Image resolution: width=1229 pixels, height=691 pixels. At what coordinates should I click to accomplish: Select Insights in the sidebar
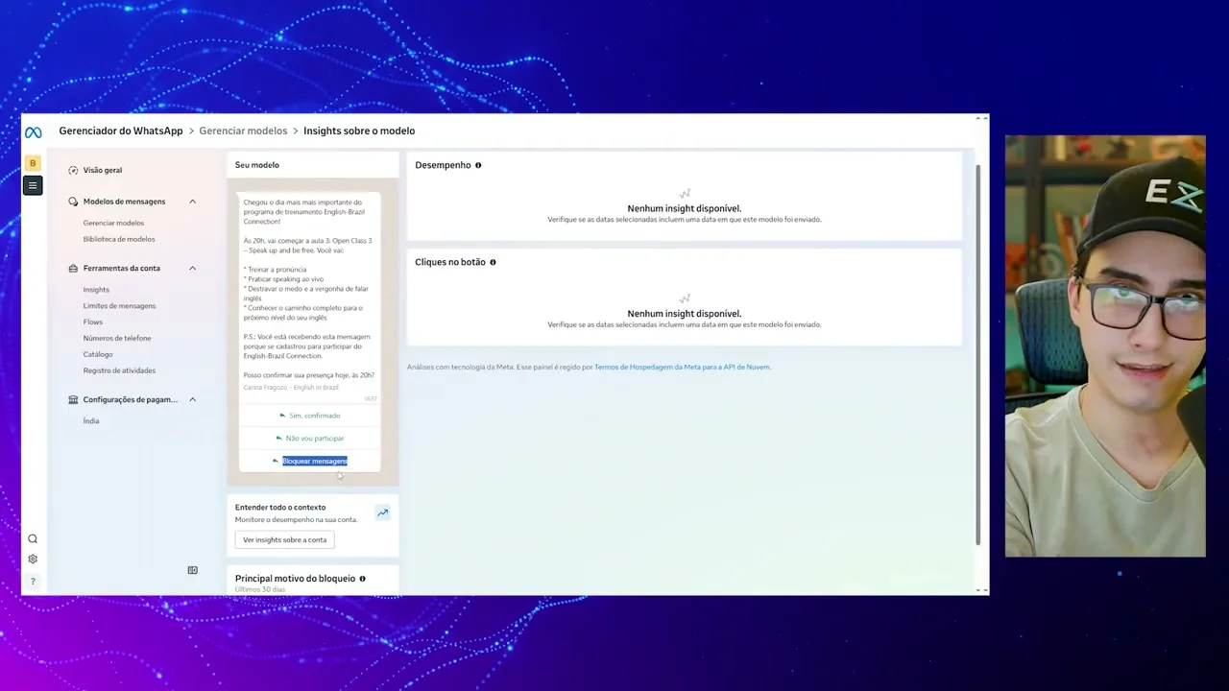coord(96,290)
